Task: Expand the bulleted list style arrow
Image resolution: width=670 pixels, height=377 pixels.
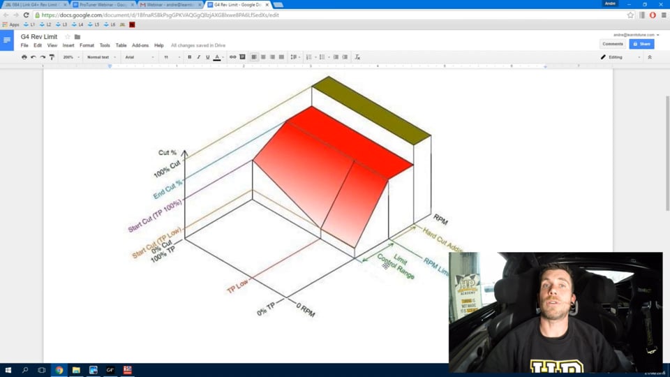Action: click(329, 57)
